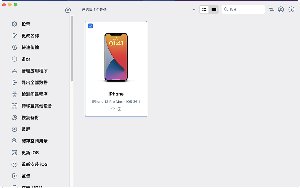Click the 更改名称 rename icon
The width and height of the screenshot is (300, 188).
14,36
